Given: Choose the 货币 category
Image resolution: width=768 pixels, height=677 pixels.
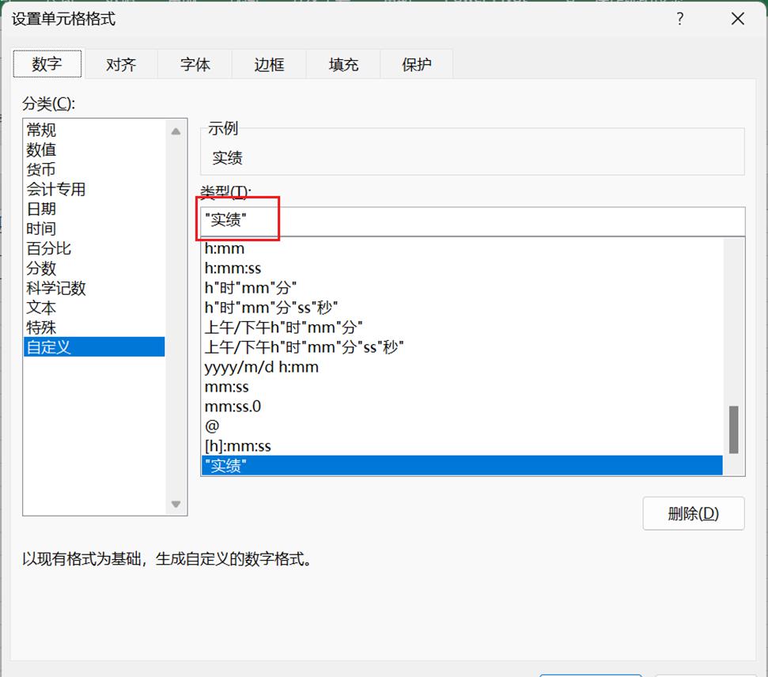Looking at the screenshot, I should 95,169.
